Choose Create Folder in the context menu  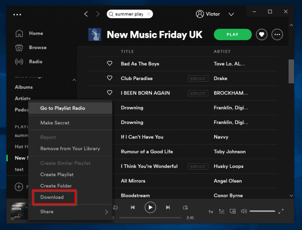(x=70, y=186)
